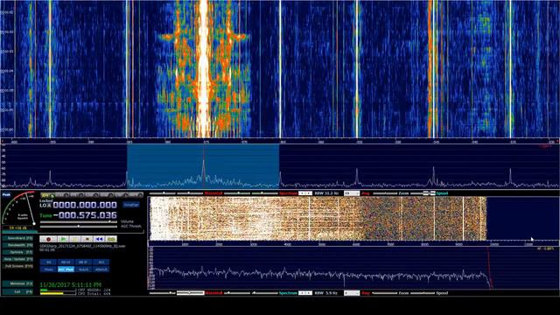Click upper Waterfall label
Image resolution: width=560 pixels, height=315 pixels.
click(213, 193)
